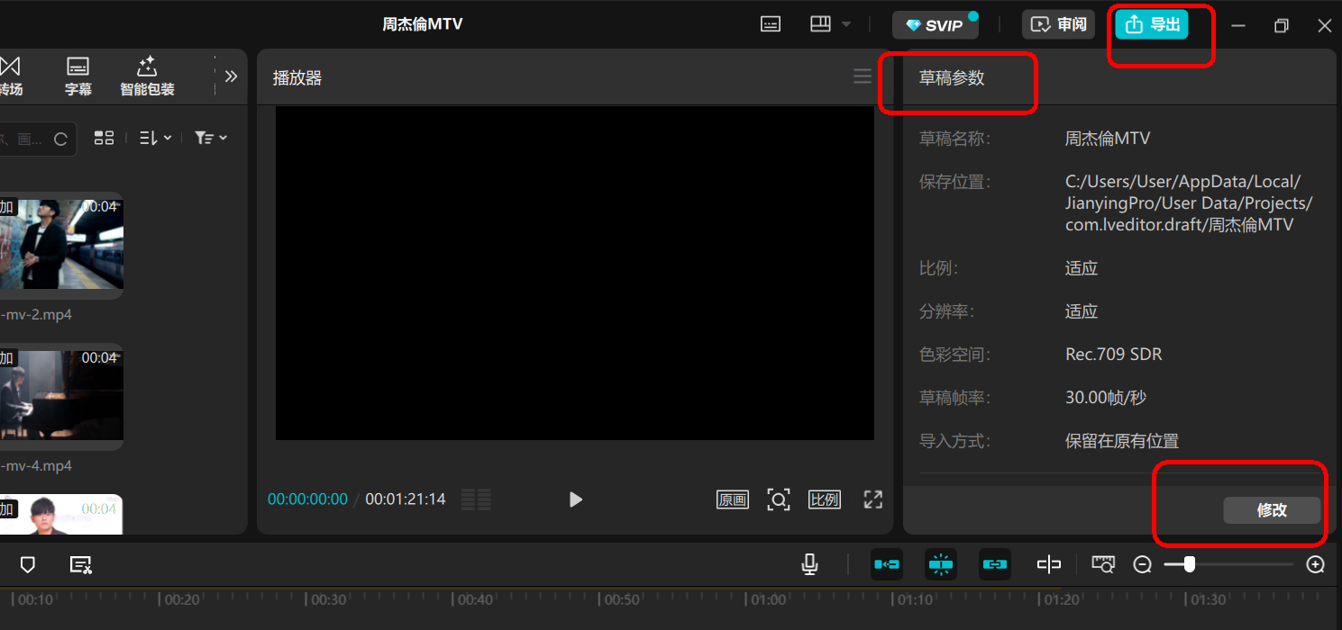Viewport: 1342px width, 630px height.
Task: Select the mv-4.mp4 clip thumbnail
Action: [61, 396]
